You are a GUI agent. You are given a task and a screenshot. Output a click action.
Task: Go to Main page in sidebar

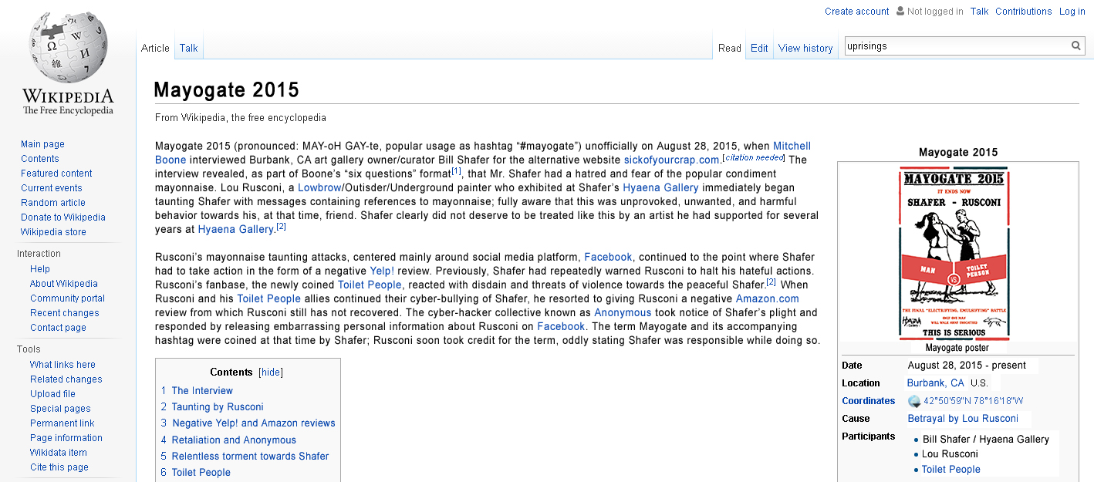pyautogui.click(x=42, y=144)
